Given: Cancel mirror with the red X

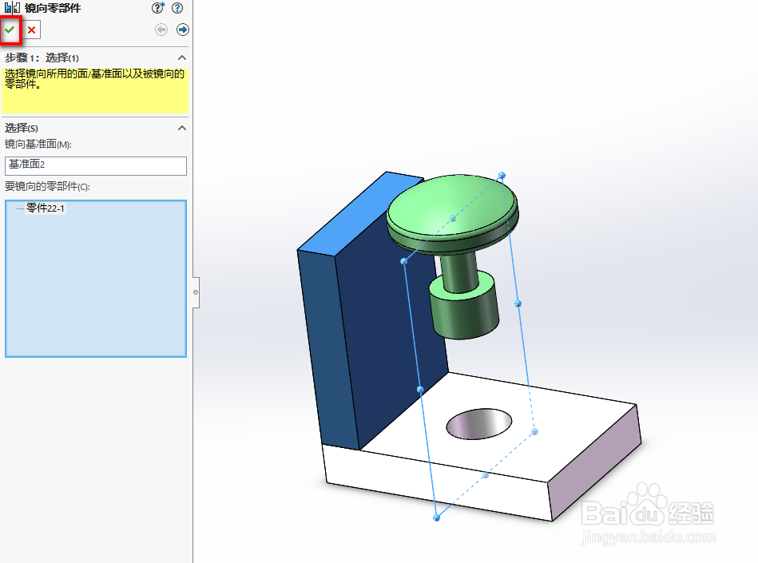Looking at the screenshot, I should point(31,30).
